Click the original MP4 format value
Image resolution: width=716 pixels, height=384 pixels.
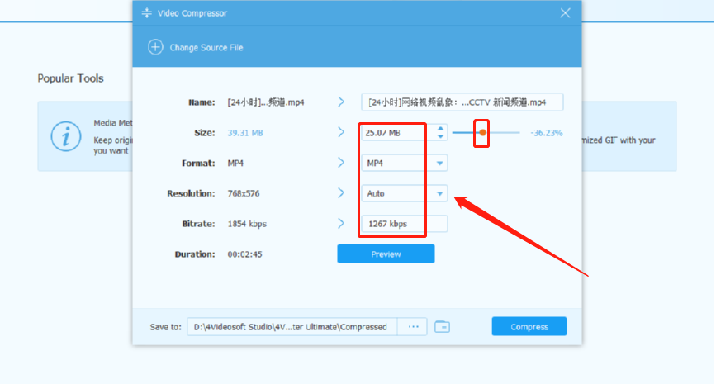(235, 163)
